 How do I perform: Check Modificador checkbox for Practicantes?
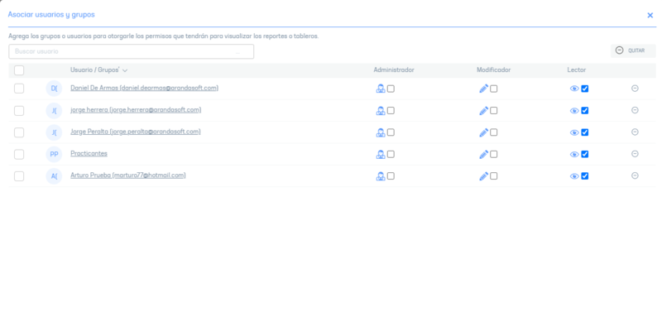pos(493,155)
